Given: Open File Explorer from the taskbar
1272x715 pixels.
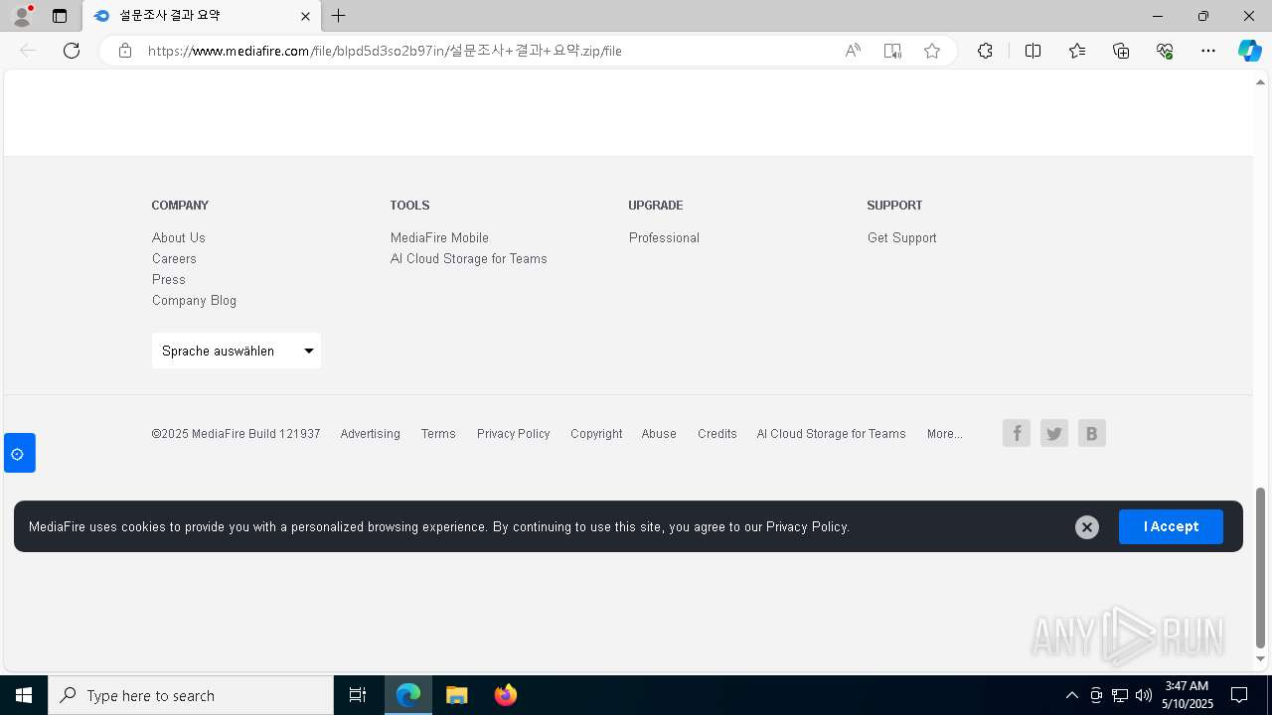Looking at the screenshot, I should (456, 695).
